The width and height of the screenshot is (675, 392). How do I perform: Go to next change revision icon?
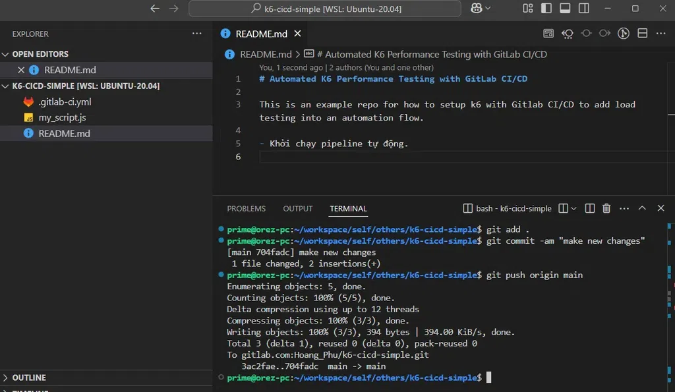pyautogui.click(x=604, y=33)
